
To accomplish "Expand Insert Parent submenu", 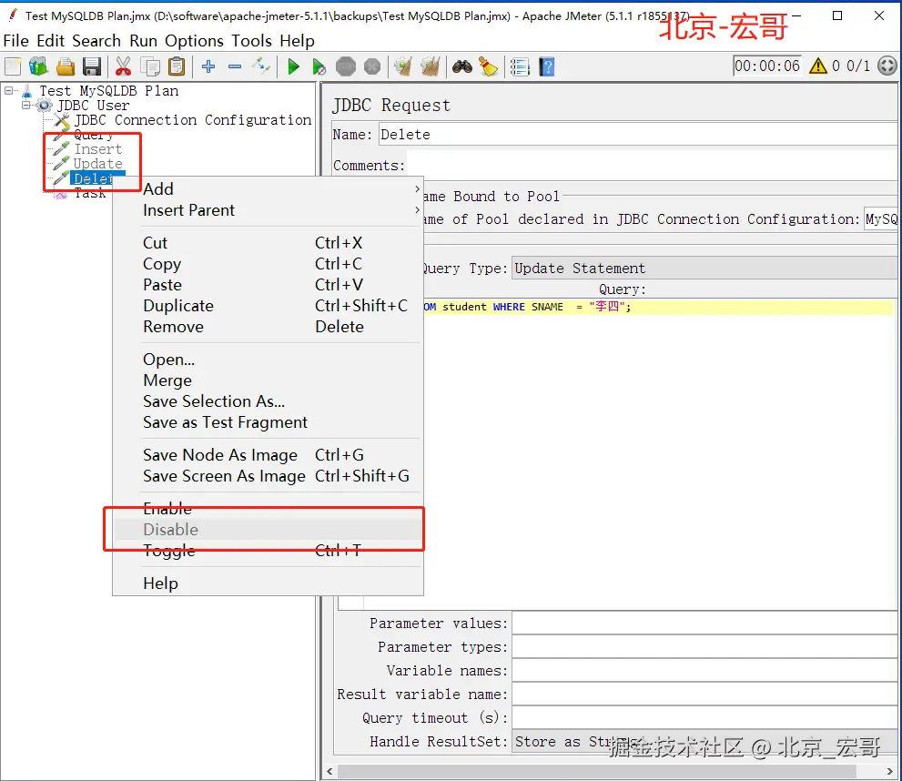I will [269, 210].
